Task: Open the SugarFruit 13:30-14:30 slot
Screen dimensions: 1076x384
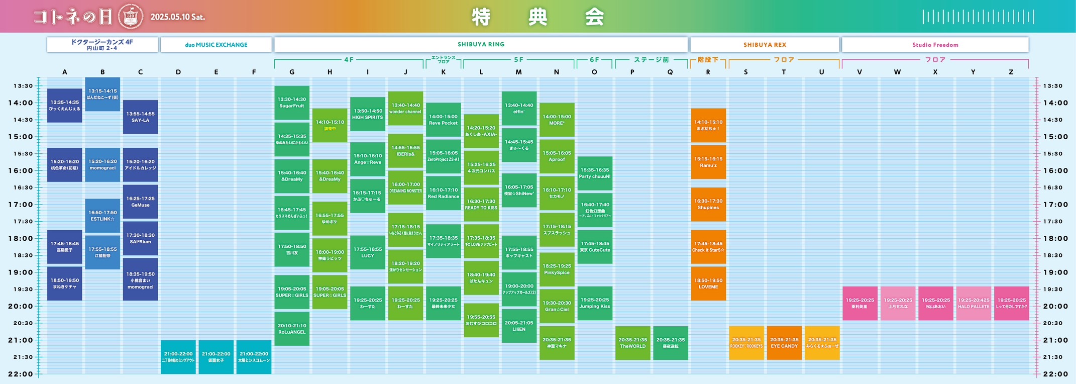Action: point(292,103)
